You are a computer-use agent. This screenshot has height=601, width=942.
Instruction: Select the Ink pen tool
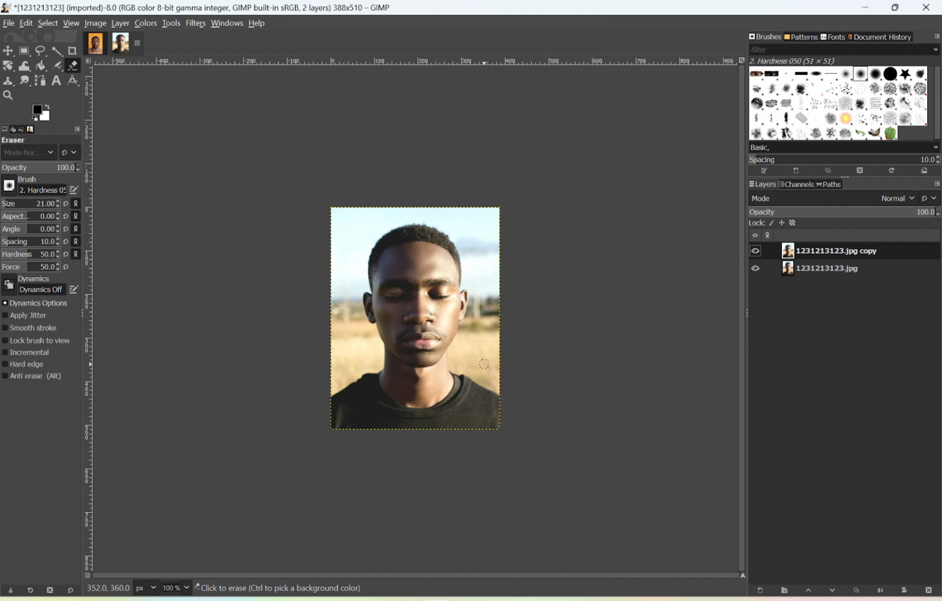(56, 66)
